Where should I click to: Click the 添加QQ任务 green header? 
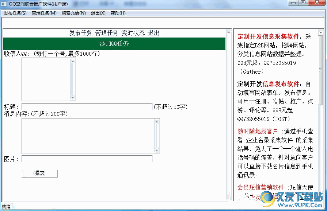(x=114, y=43)
